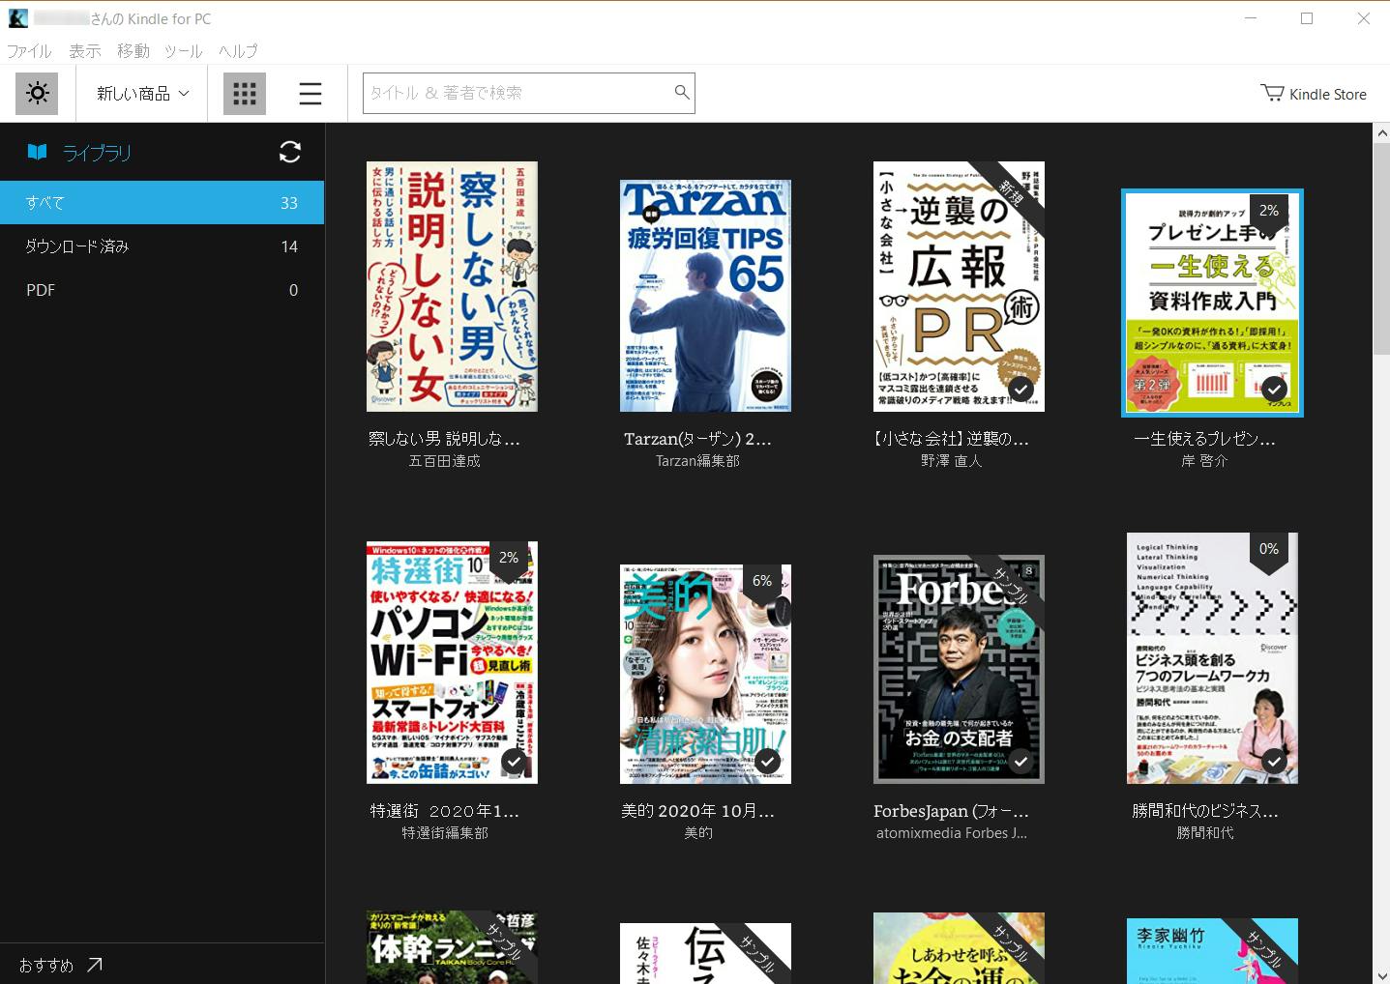The width and height of the screenshot is (1390, 984).
Task: Open おすすめ recommendations link
Action: [x=60, y=965]
